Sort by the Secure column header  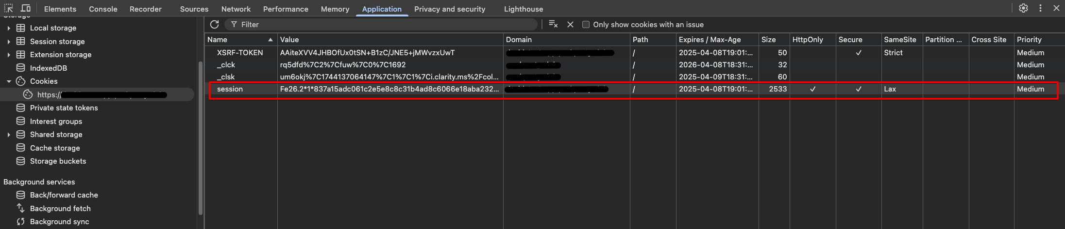[858, 40]
